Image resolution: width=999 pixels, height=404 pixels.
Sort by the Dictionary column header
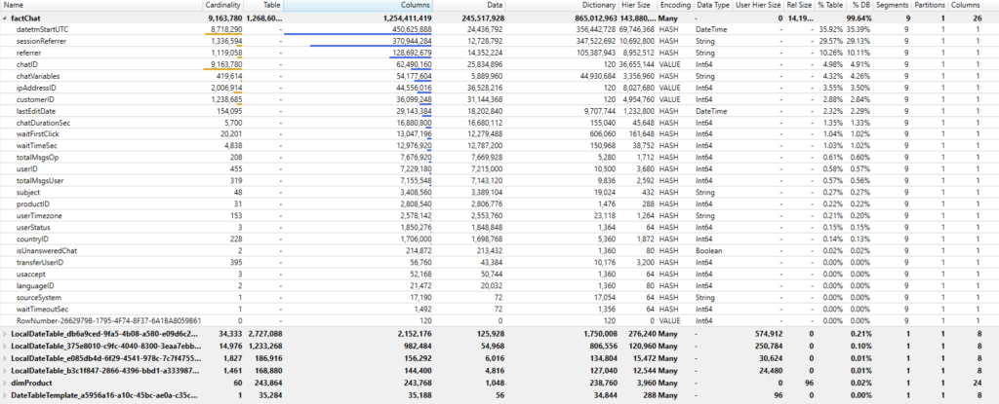coord(562,5)
